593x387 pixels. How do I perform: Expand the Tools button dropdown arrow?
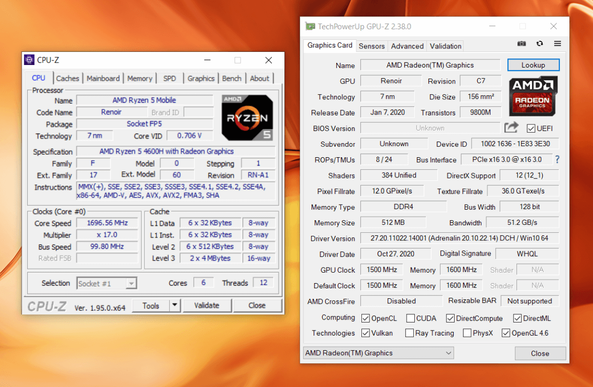(x=175, y=305)
